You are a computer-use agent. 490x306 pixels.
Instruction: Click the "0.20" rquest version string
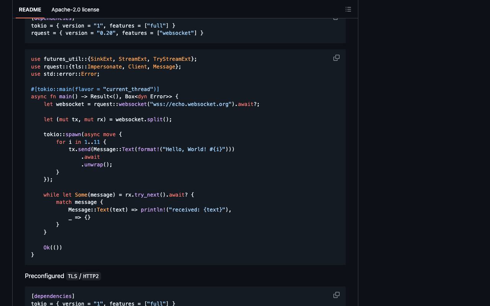(x=106, y=33)
